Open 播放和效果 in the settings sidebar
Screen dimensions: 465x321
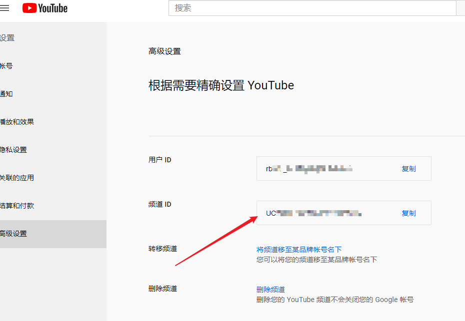tap(53, 122)
